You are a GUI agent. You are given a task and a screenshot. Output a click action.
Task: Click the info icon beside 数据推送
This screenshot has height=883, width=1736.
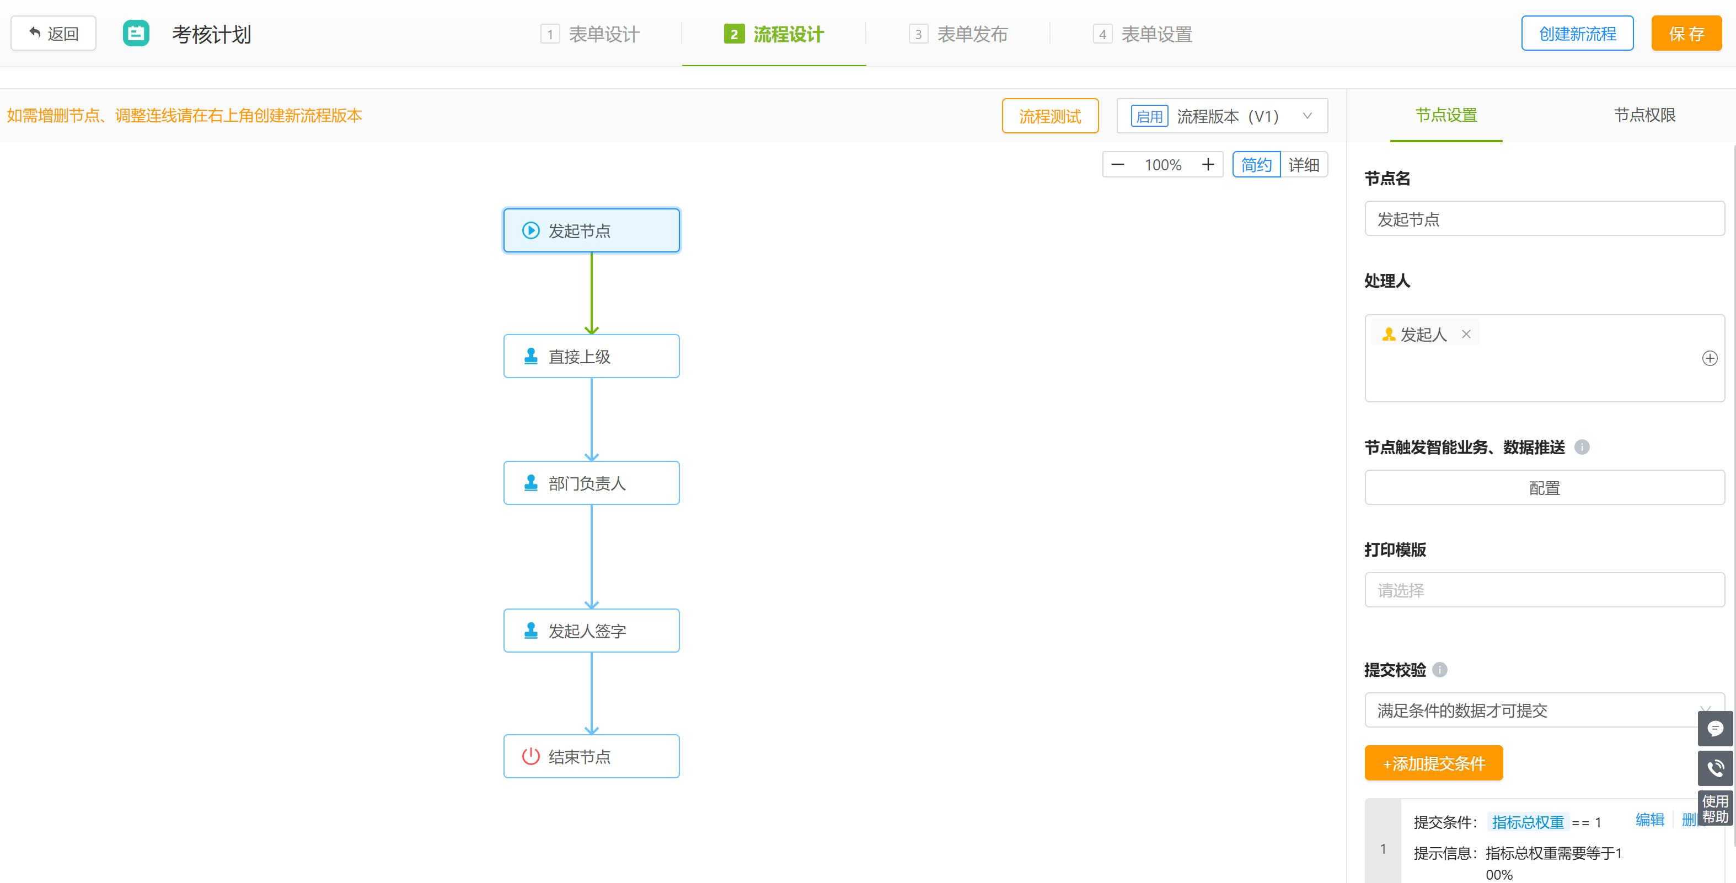coord(1582,447)
